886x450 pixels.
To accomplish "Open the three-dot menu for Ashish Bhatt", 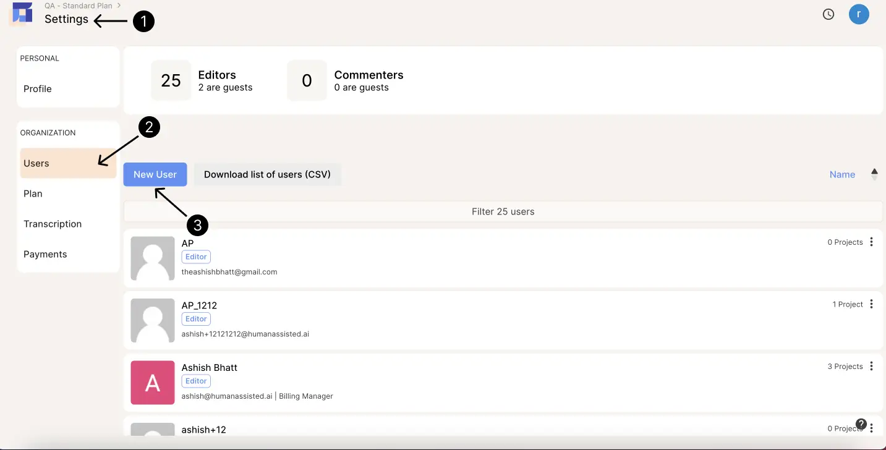I will point(871,366).
